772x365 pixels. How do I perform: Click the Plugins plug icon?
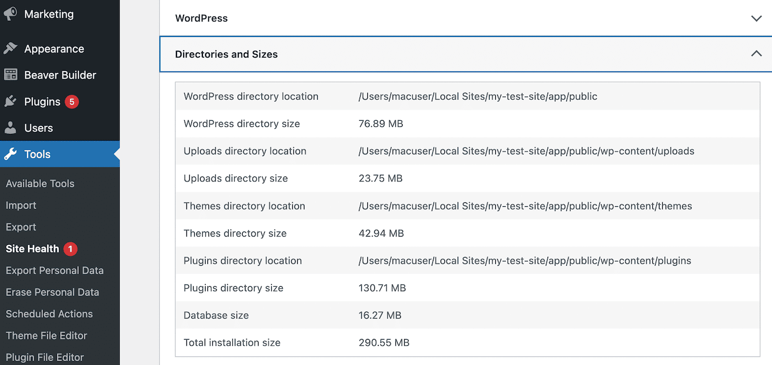coord(10,101)
